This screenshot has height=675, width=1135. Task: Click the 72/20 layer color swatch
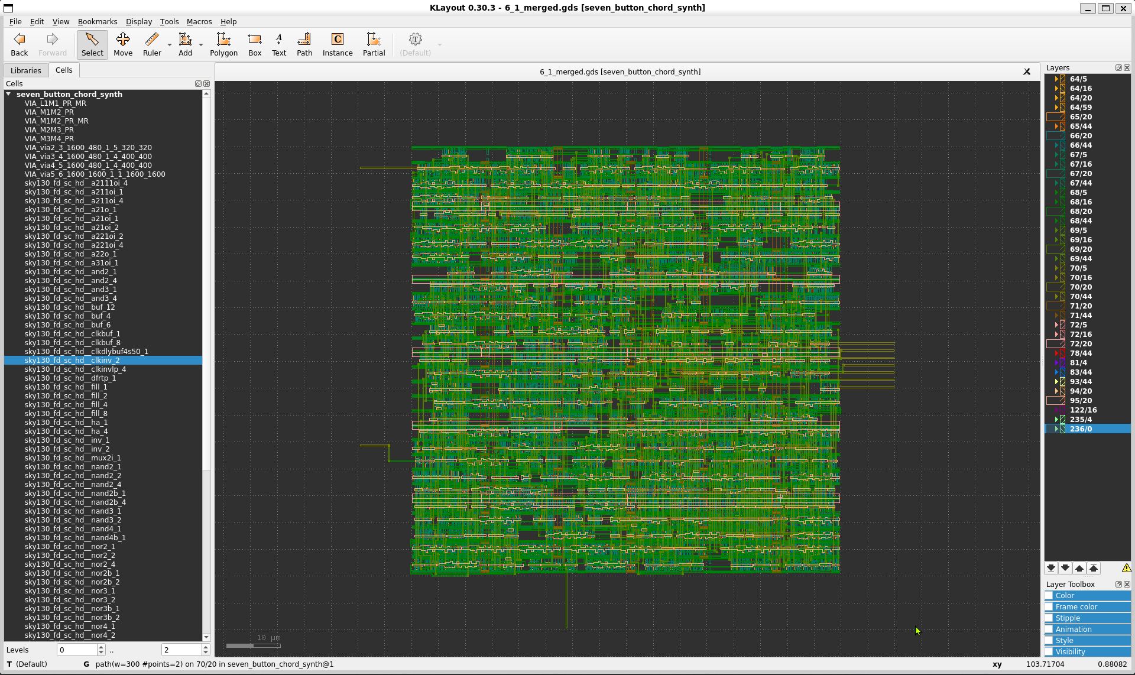(1056, 344)
